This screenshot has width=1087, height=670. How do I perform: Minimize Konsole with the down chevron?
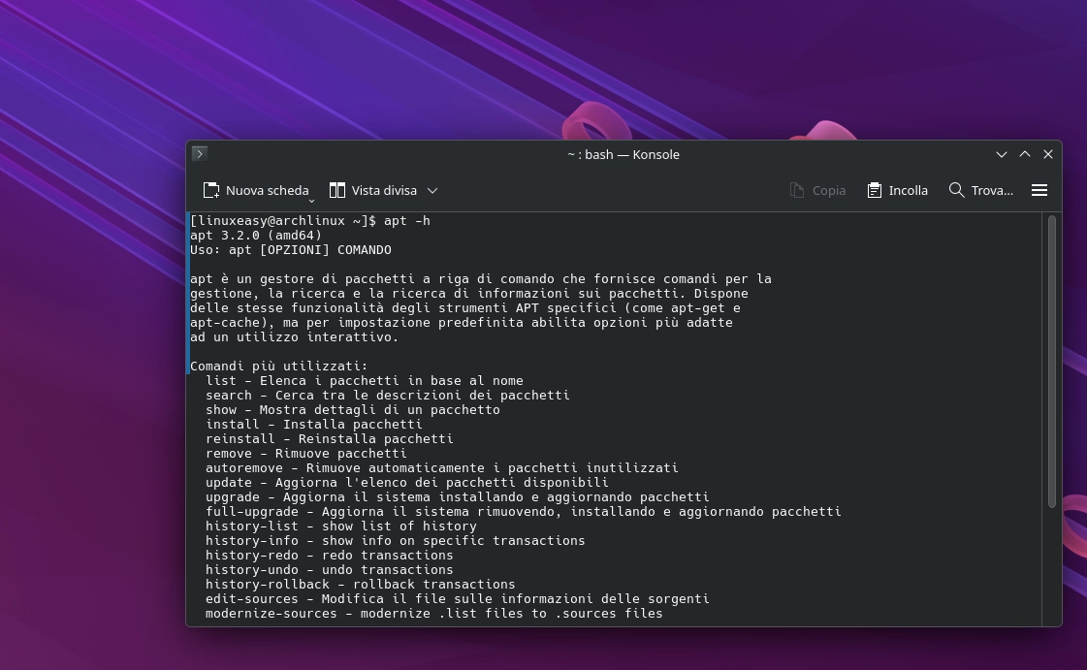click(1001, 154)
